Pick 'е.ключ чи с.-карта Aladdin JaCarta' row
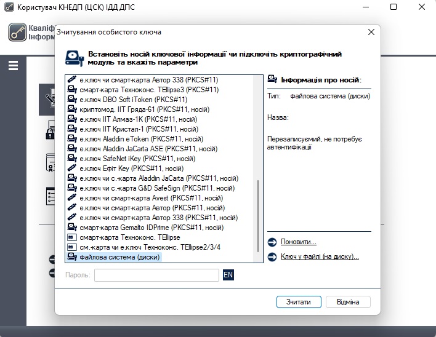436x337 pixels. [153, 178]
